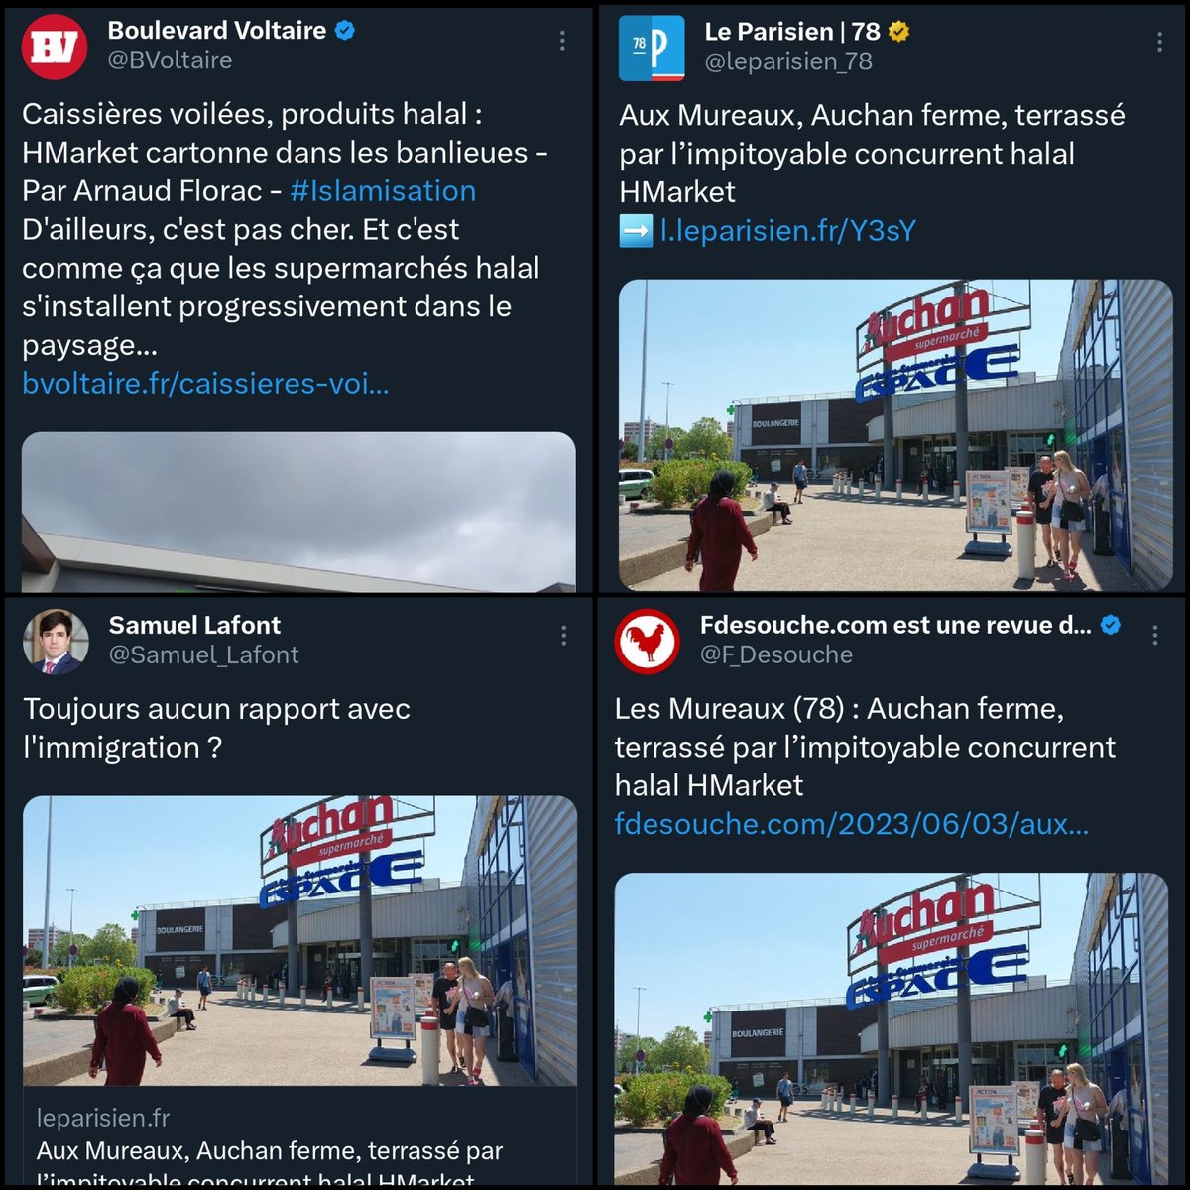The image size is (1190, 1190).
Task: Follow the #Islamisation hashtag link
Action: (383, 191)
